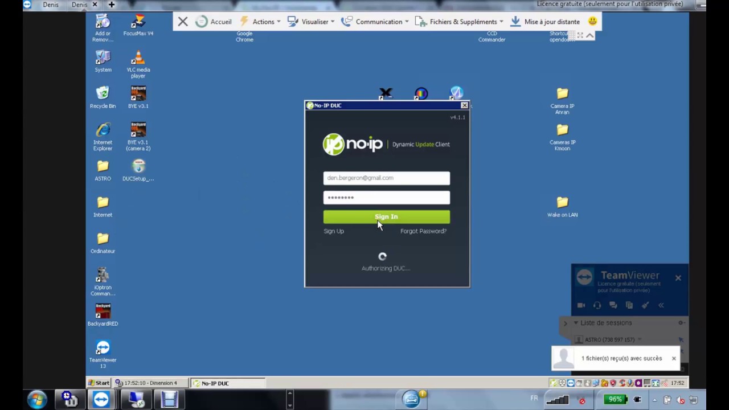Screen dimensions: 729x410
Task: Close the remote session with the toolbar X
Action: tap(183, 22)
